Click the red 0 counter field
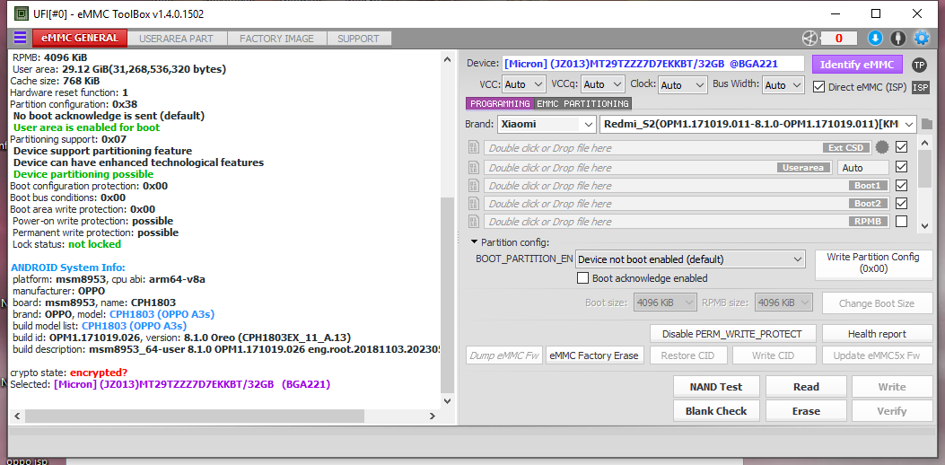Image resolution: width=945 pixels, height=465 pixels. point(838,39)
